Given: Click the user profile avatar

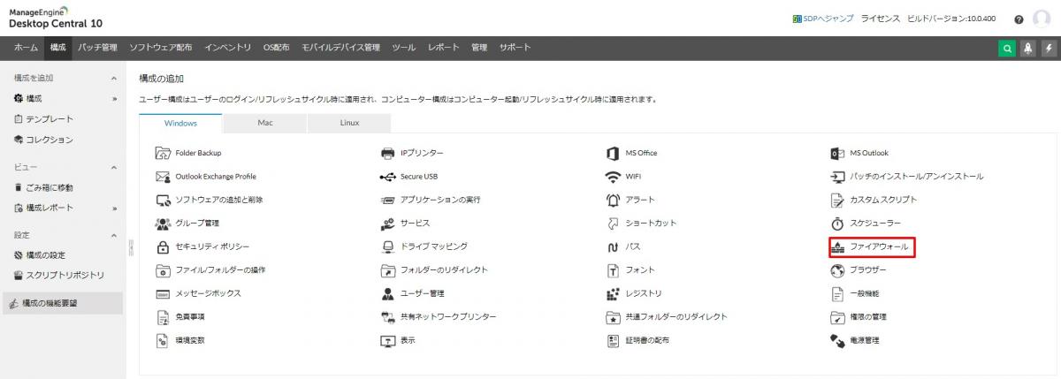Looking at the screenshot, I should [x=1042, y=19].
